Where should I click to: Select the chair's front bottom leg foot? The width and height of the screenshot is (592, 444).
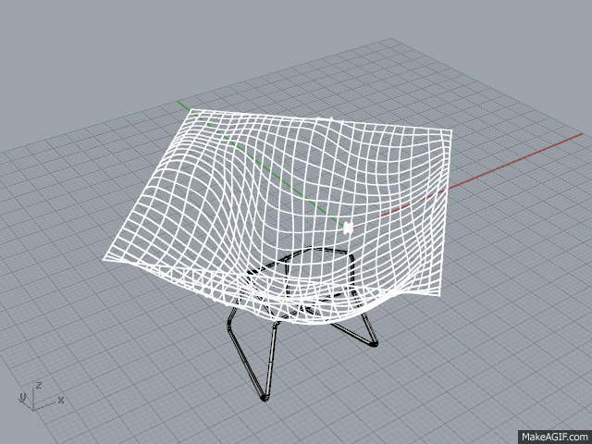point(265,398)
